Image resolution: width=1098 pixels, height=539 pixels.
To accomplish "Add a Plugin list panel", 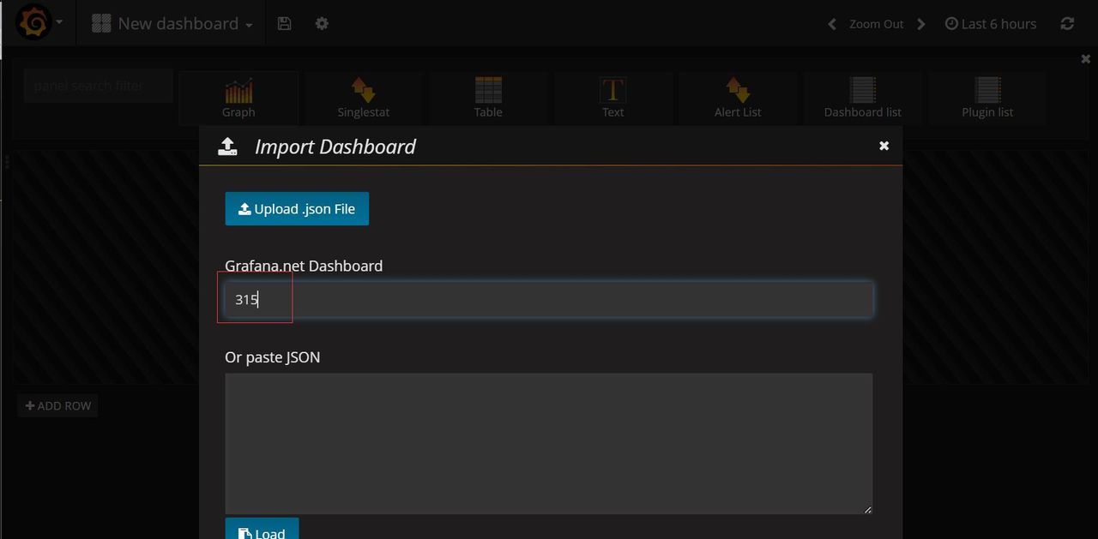I will coord(987,98).
